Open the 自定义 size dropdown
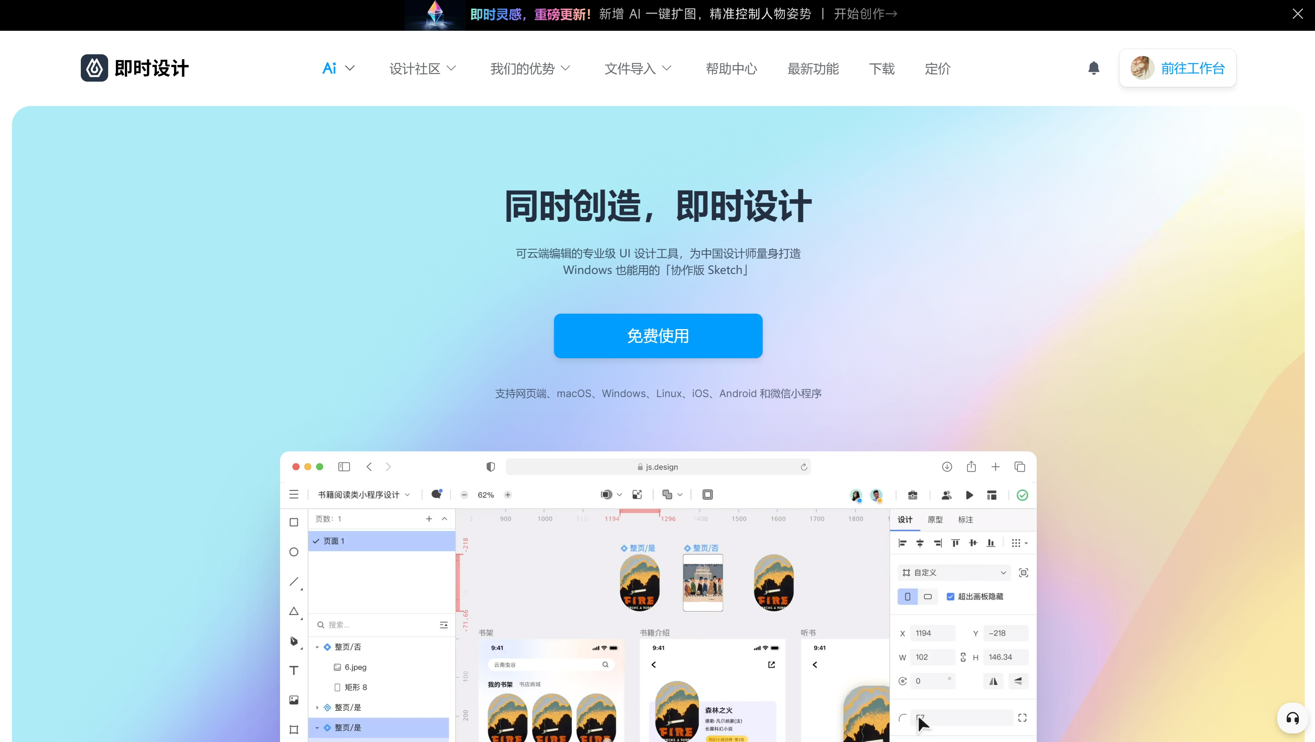Image resolution: width=1315 pixels, height=742 pixels. point(953,572)
